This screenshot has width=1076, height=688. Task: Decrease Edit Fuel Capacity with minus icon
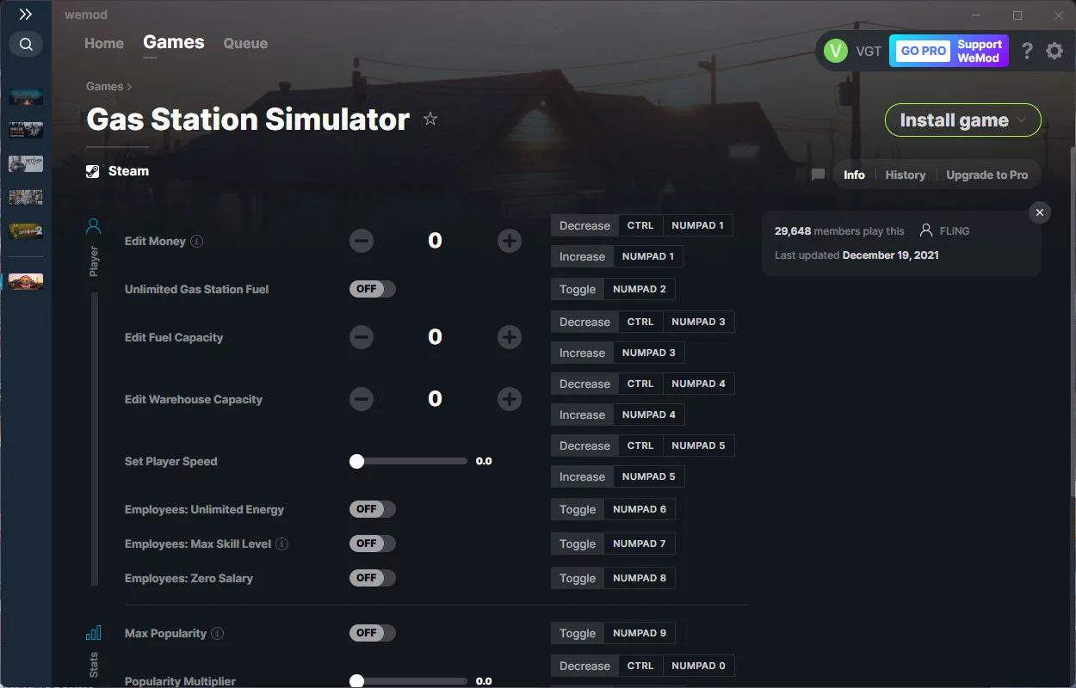[362, 337]
